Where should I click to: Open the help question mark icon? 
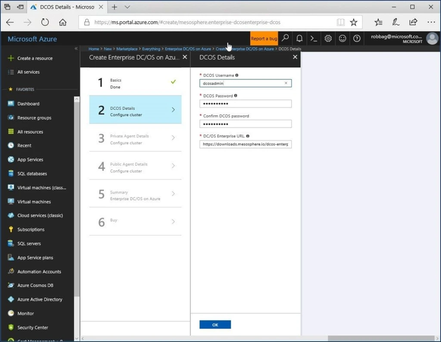point(356,38)
